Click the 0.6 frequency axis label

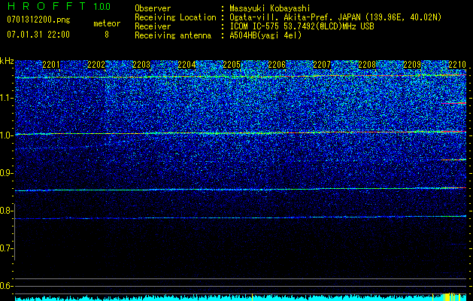point(7,286)
